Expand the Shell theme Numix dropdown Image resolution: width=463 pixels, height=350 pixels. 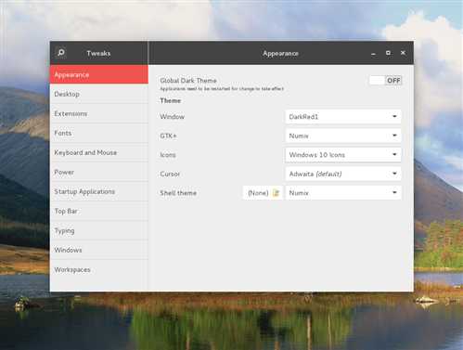[343, 193]
